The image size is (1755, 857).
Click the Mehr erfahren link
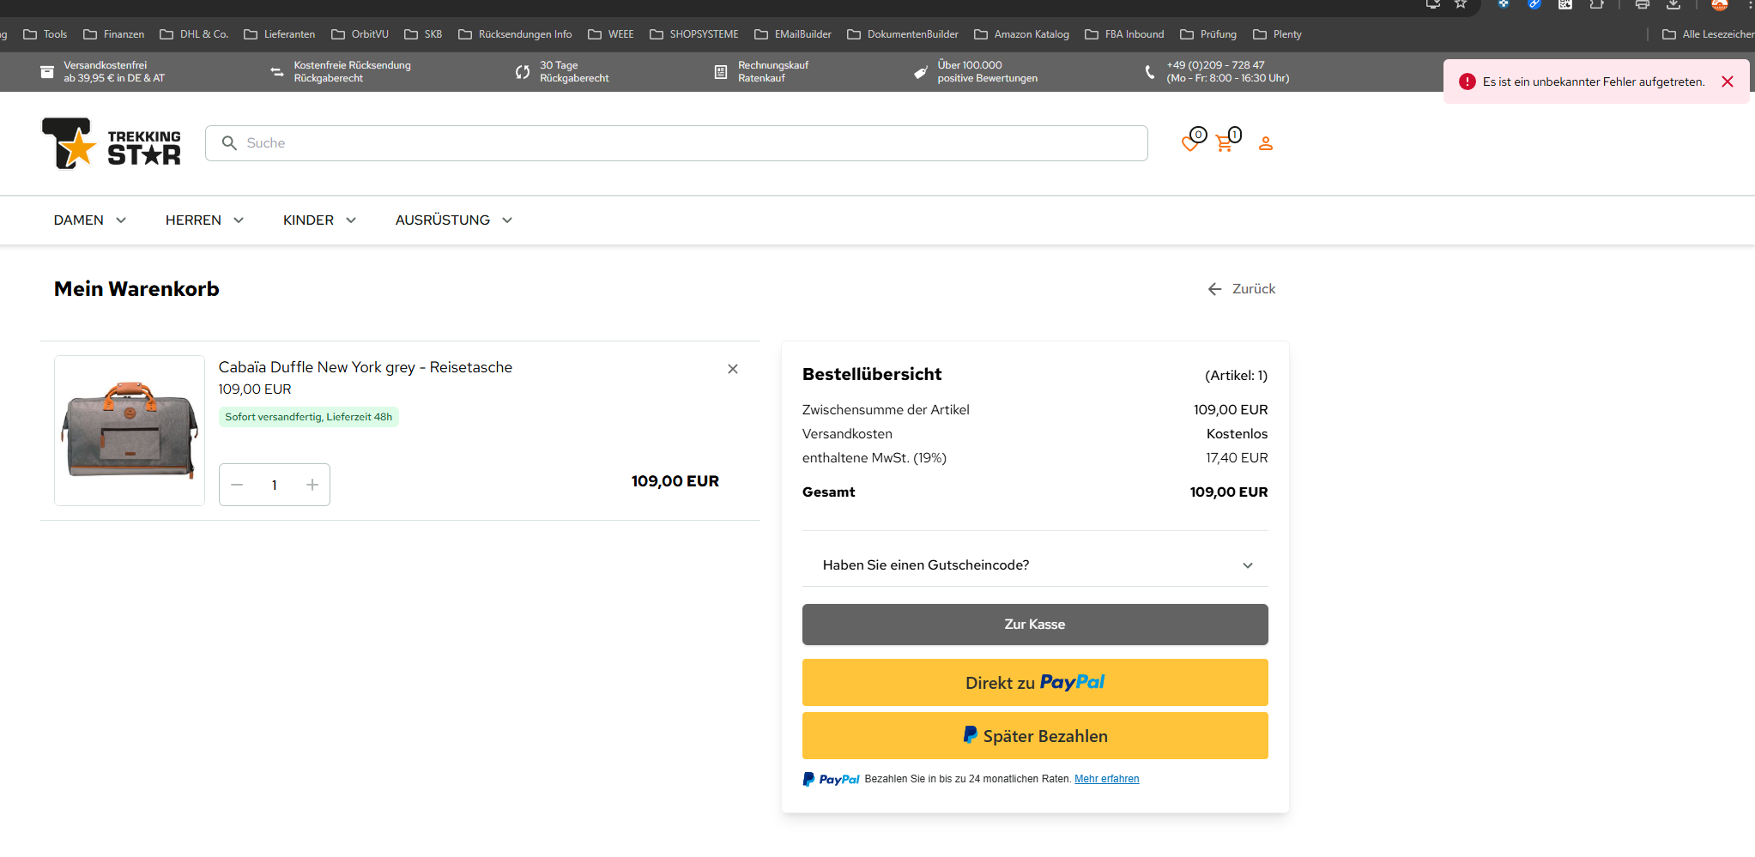(x=1106, y=779)
